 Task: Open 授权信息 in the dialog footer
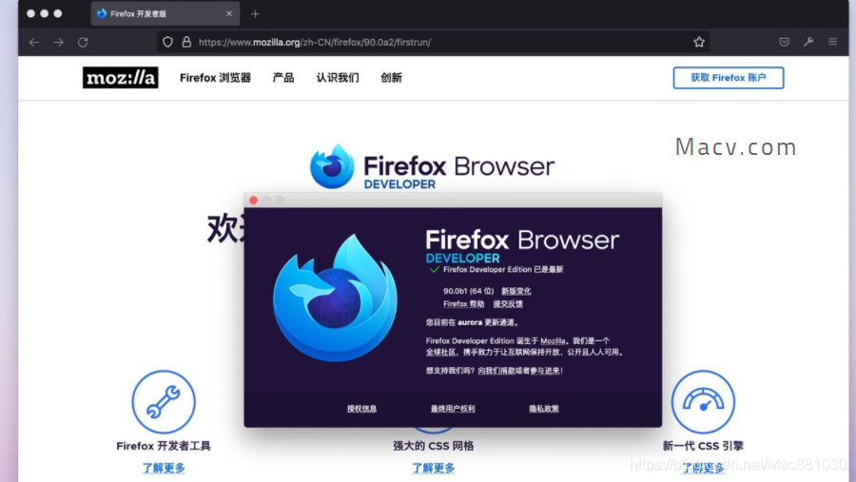(x=362, y=408)
